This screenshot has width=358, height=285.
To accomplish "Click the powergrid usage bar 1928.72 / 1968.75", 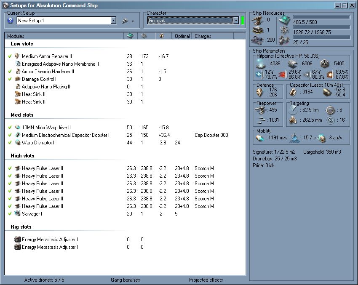I will (x=321, y=27).
